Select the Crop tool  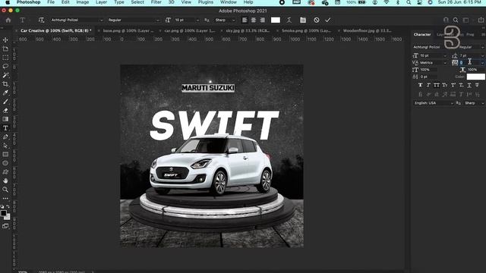pos(5,84)
